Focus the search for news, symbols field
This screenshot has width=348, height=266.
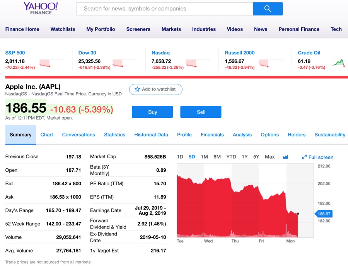164,9
